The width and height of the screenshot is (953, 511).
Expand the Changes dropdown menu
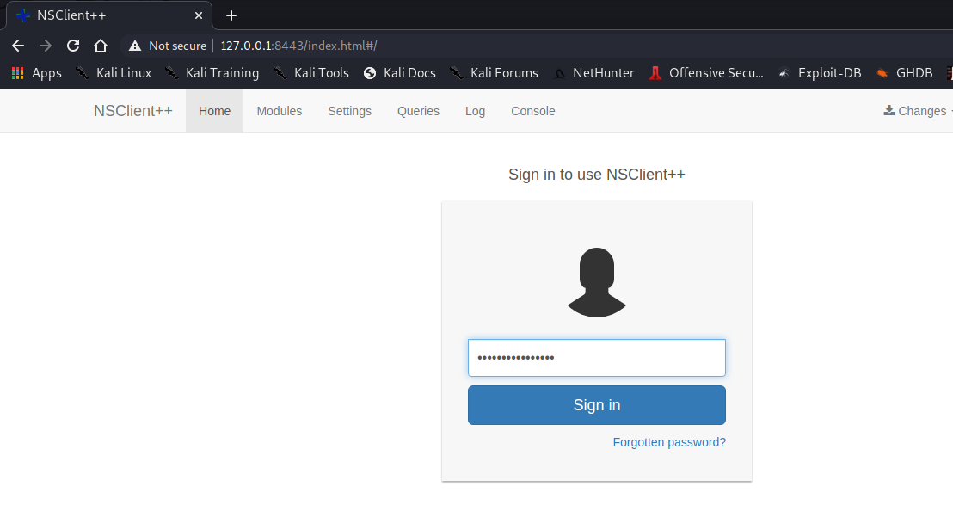tap(915, 111)
